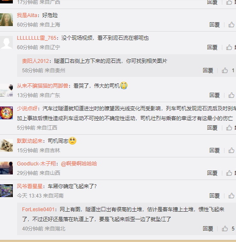Thumbs-up 从来不骗猫猫的两脚兽's comment
Screen dimensions: 236x242
[231, 95]
